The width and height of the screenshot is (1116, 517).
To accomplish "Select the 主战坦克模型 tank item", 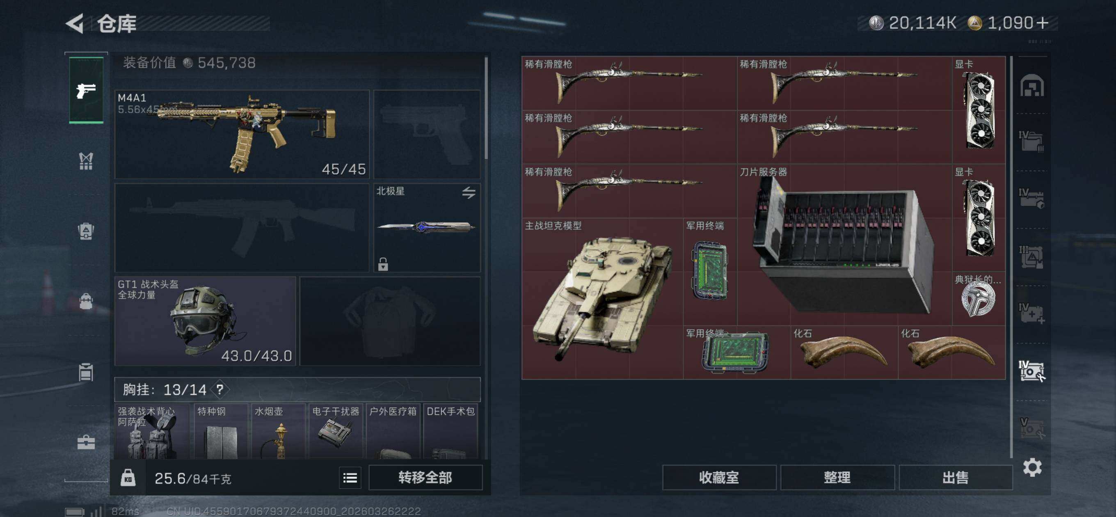I will point(602,299).
